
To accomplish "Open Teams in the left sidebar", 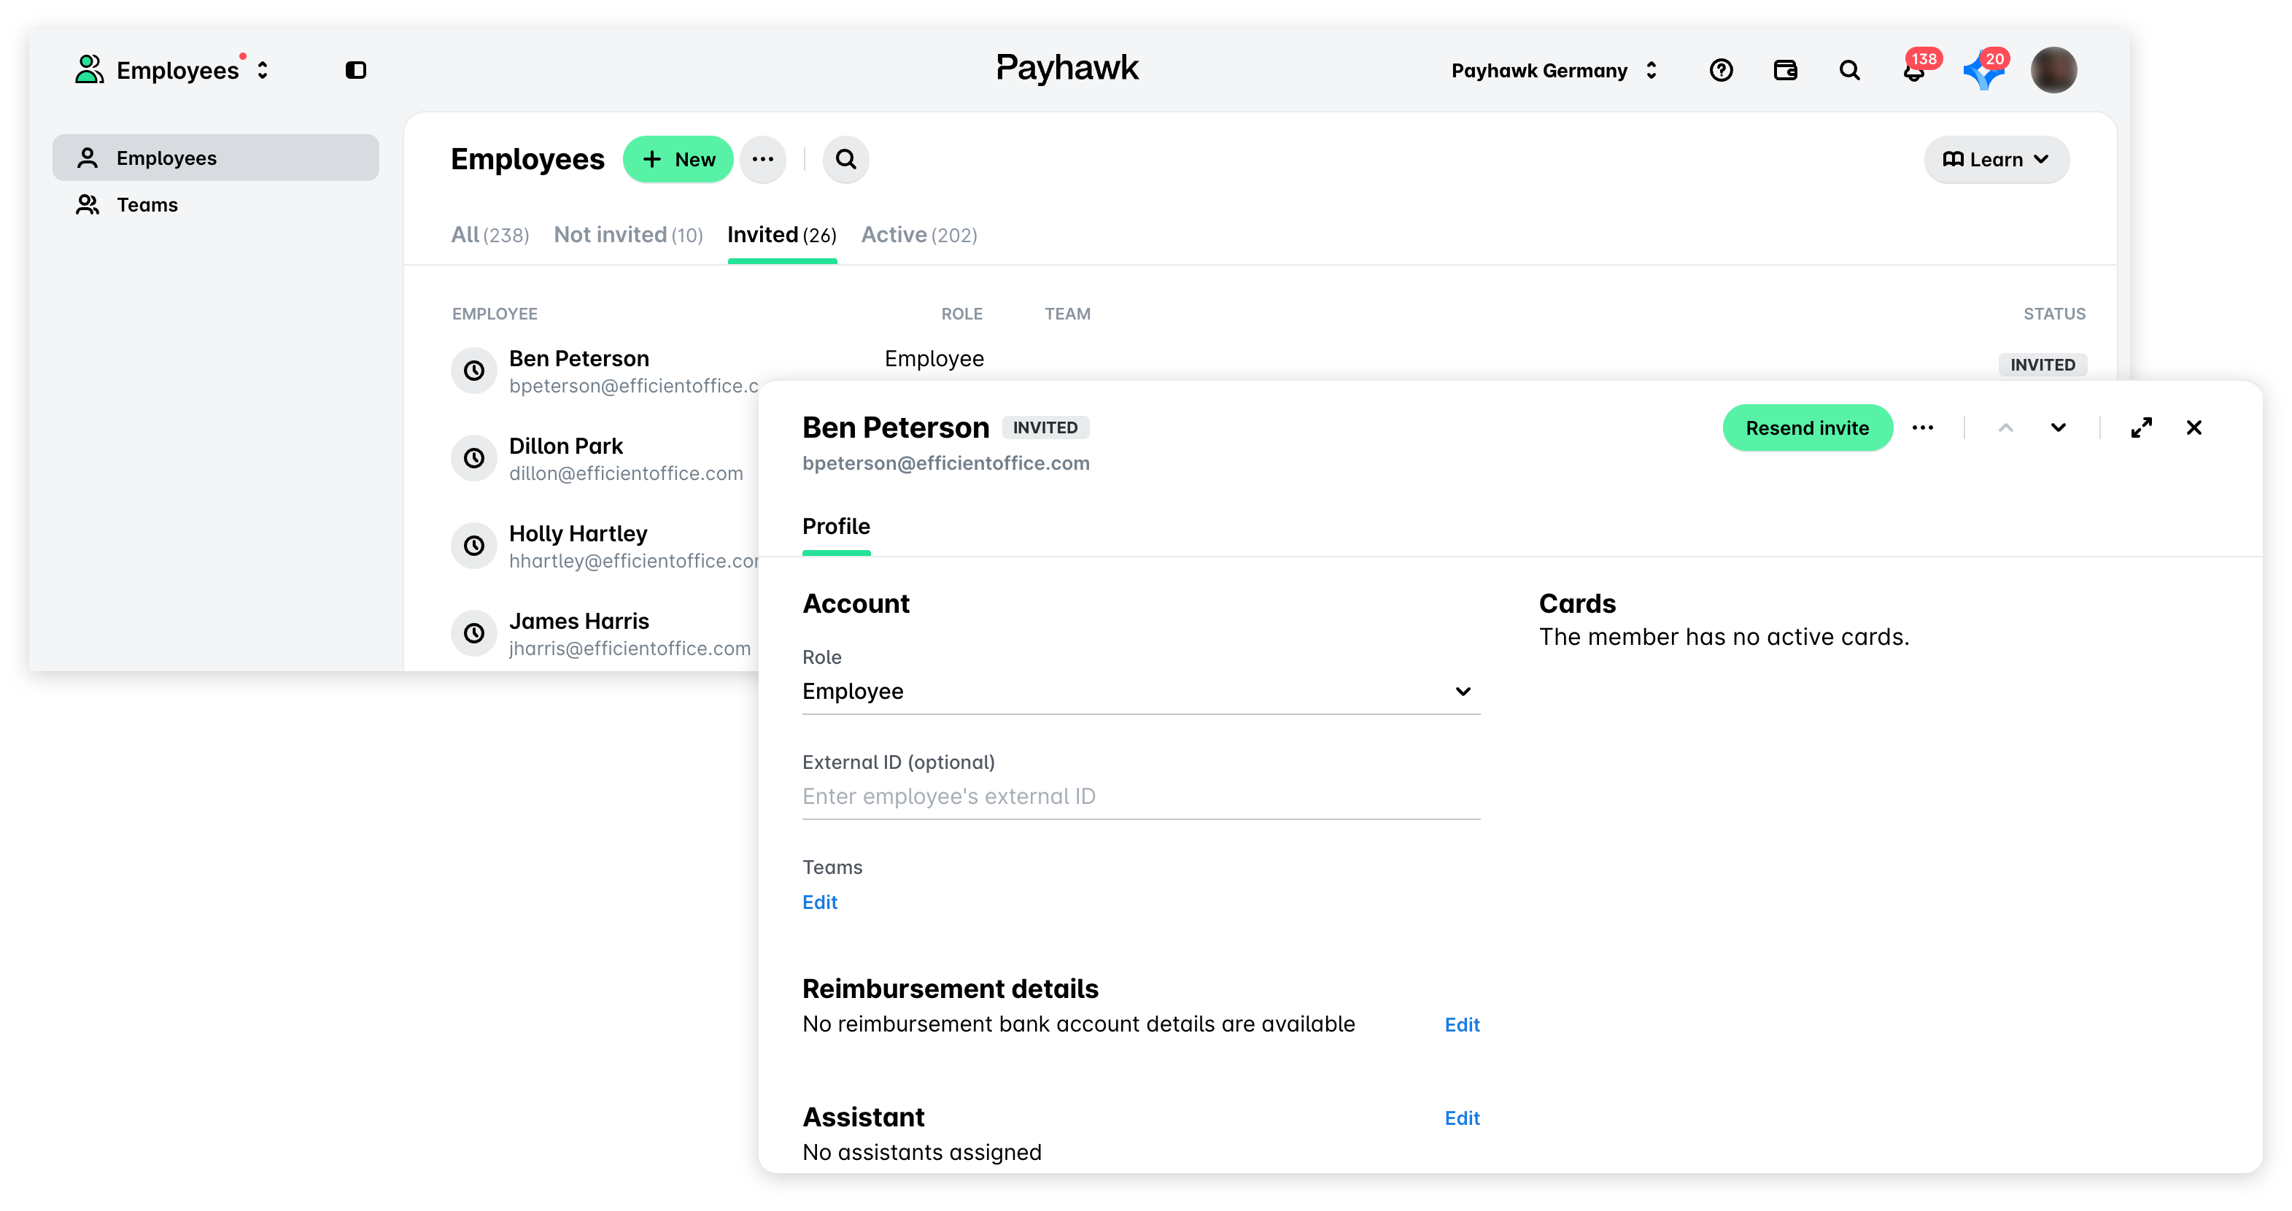I will coord(215,205).
